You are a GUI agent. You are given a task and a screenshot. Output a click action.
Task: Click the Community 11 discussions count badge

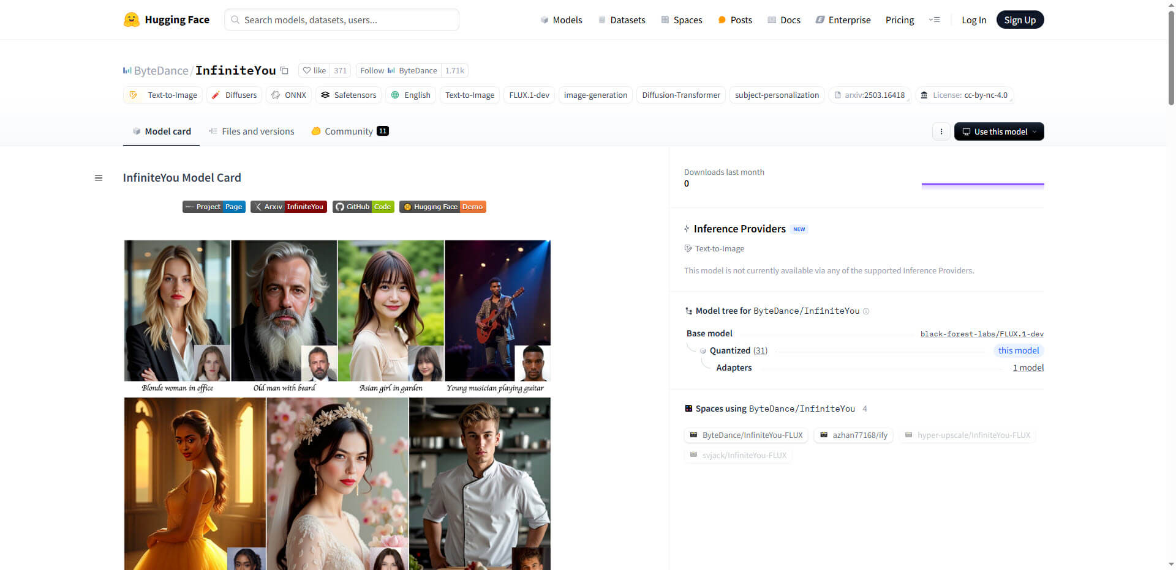(383, 131)
